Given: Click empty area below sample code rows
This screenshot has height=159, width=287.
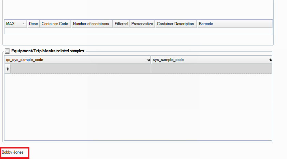Looking at the screenshot, I should (137, 105).
